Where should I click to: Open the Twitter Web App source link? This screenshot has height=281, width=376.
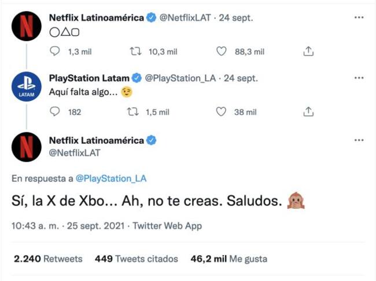167,226
